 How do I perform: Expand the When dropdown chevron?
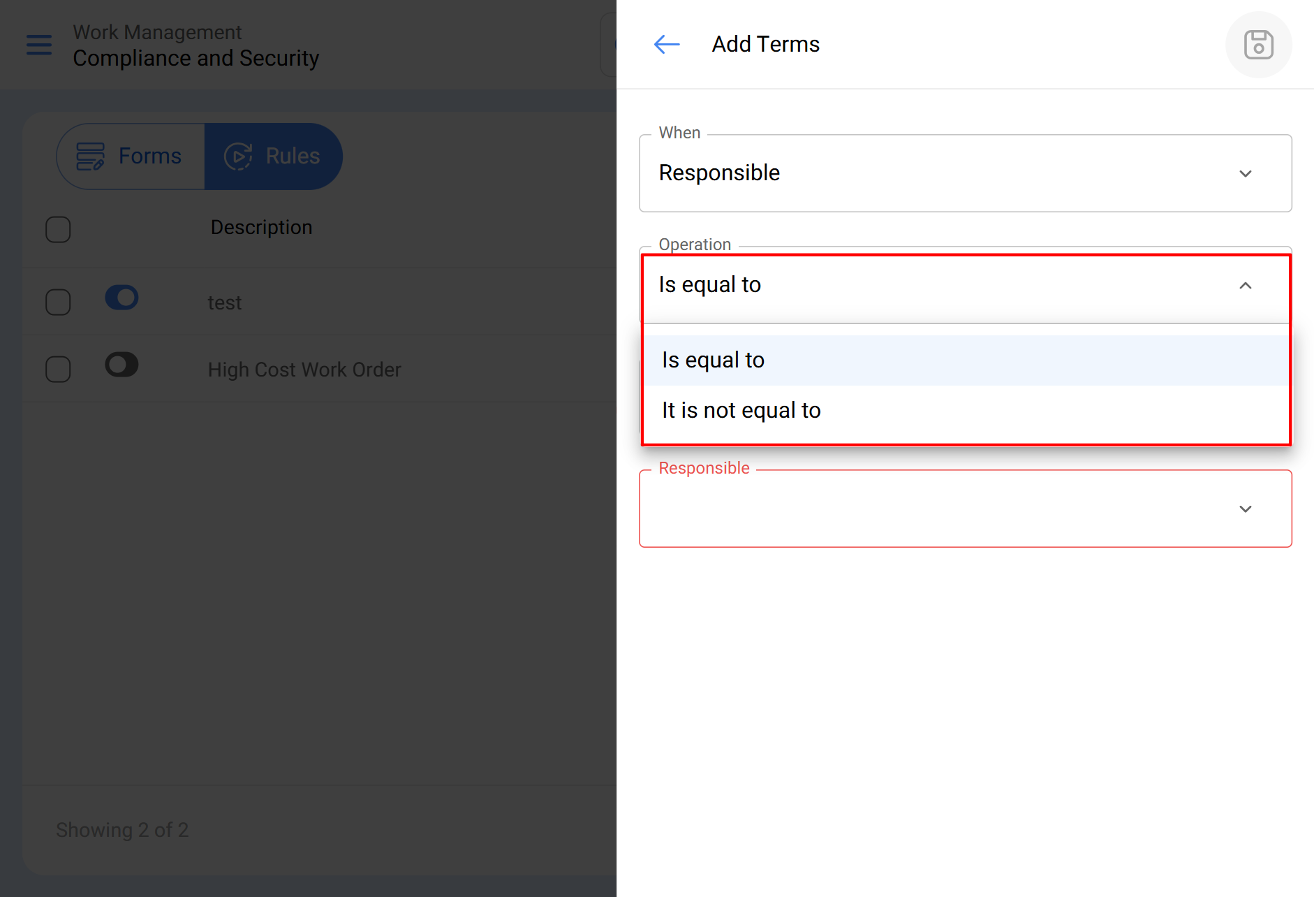coord(1245,173)
